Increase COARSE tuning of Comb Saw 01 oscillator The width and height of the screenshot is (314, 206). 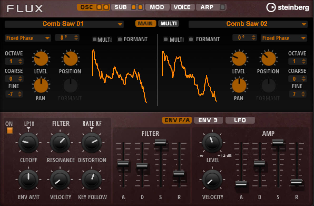point(20,77)
